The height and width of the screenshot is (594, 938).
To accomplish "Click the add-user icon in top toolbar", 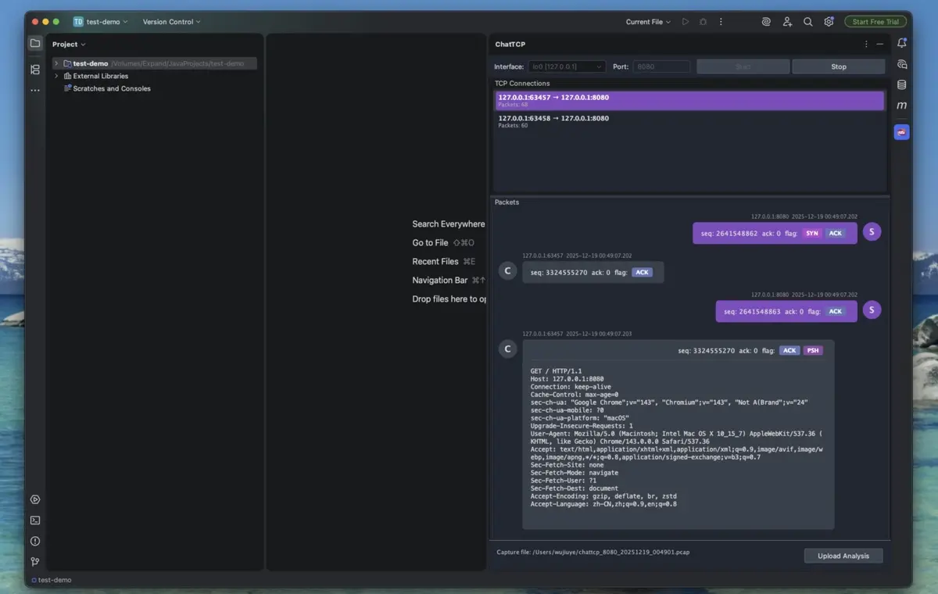I will 787,21.
